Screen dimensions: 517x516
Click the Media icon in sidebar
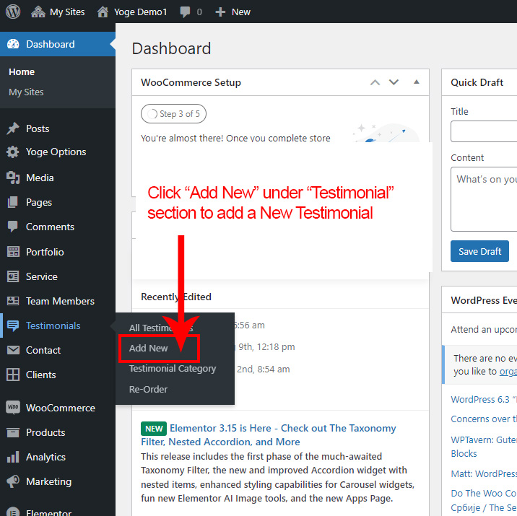(x=13, y=178)
